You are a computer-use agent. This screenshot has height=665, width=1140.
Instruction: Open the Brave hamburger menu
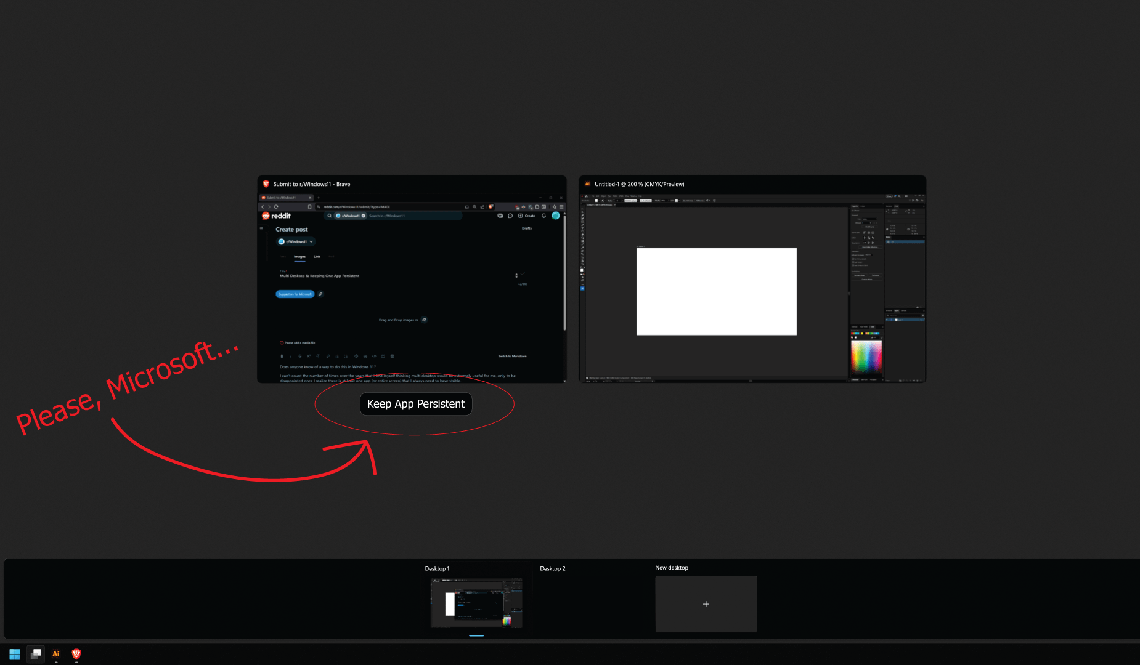tap(561, 207)
